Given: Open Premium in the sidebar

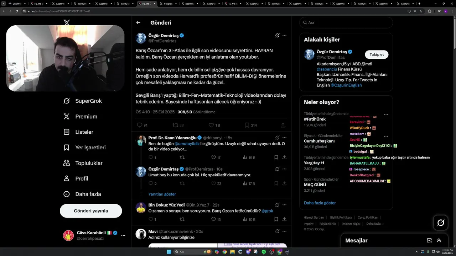Looking at the screenshot, I should click(x=81, y=117).
